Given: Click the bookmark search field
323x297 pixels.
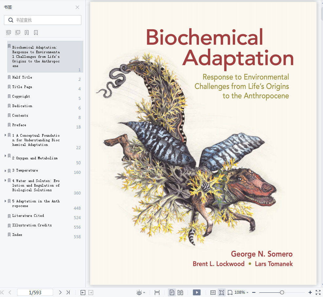Looking at the screenshot, I should (x=43, y=20).
